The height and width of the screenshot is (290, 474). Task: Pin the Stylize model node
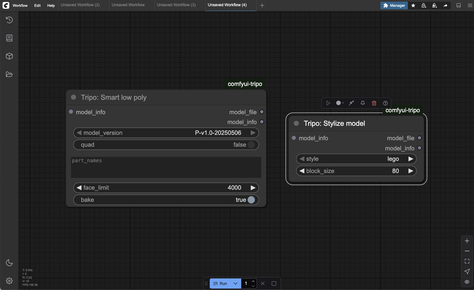pyautogui.click(x=363, y=103)
